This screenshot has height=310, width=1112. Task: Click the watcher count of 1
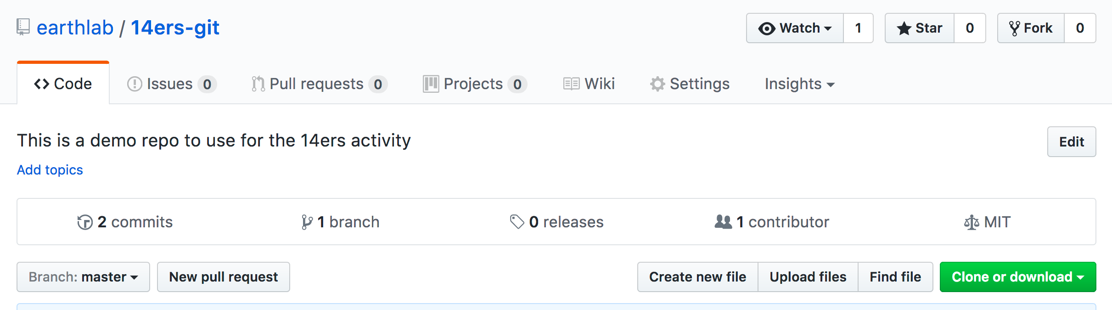point(858,28)
